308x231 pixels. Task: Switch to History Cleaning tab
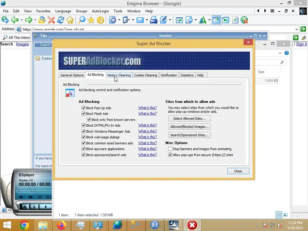tap(119, 75)
